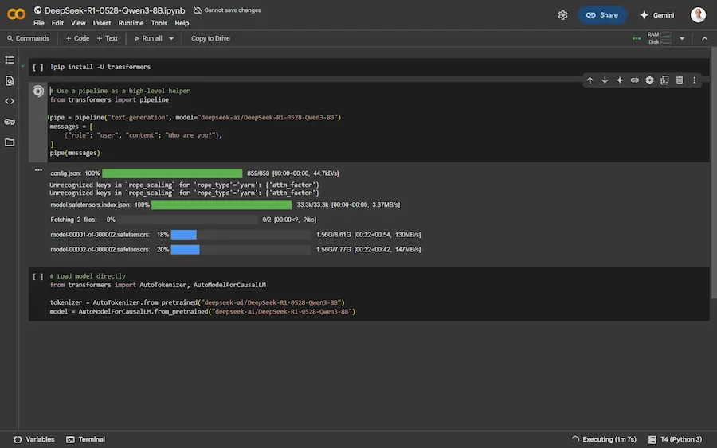
Task: Open the Help menu
Action: click(182, 23)
